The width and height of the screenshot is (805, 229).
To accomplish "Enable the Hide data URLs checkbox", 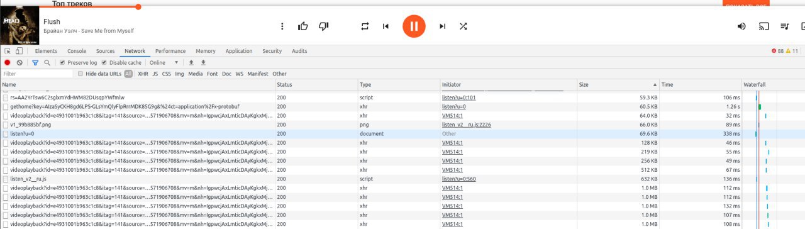I will coord(80,74).
